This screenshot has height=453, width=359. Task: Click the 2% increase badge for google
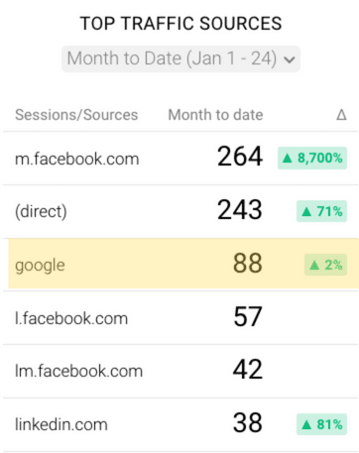(325, 265)
